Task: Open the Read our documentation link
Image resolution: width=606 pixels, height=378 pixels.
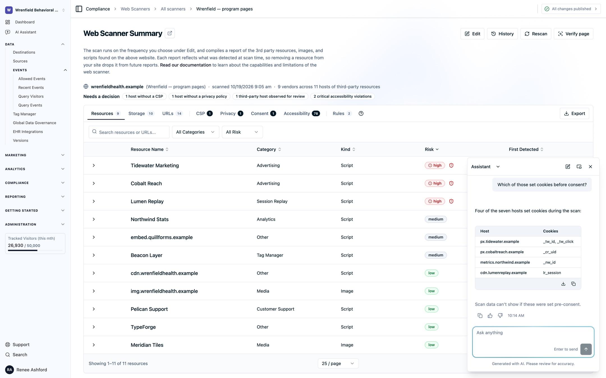Action: pyautogui.click(x=185, y=65)
